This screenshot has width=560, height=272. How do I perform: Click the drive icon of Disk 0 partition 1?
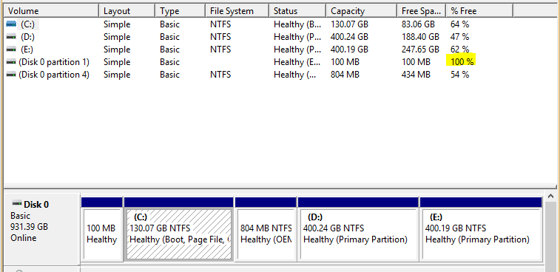11,62
